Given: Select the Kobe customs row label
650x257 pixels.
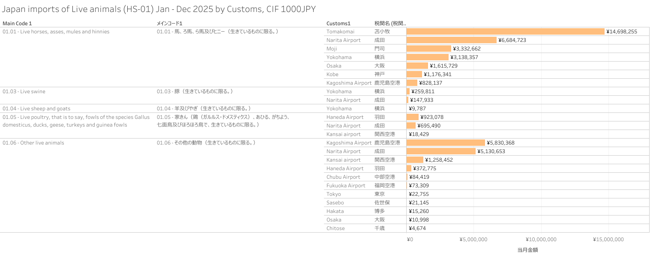Looking at the screenshot, I should tap(332, 74).
